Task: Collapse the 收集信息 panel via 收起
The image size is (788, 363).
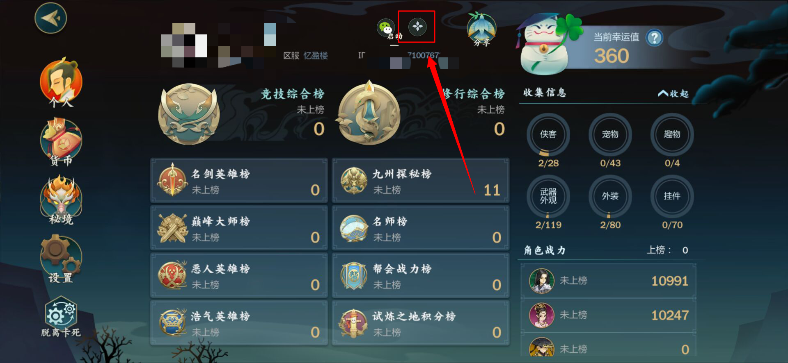Action: tap(673, 93)
